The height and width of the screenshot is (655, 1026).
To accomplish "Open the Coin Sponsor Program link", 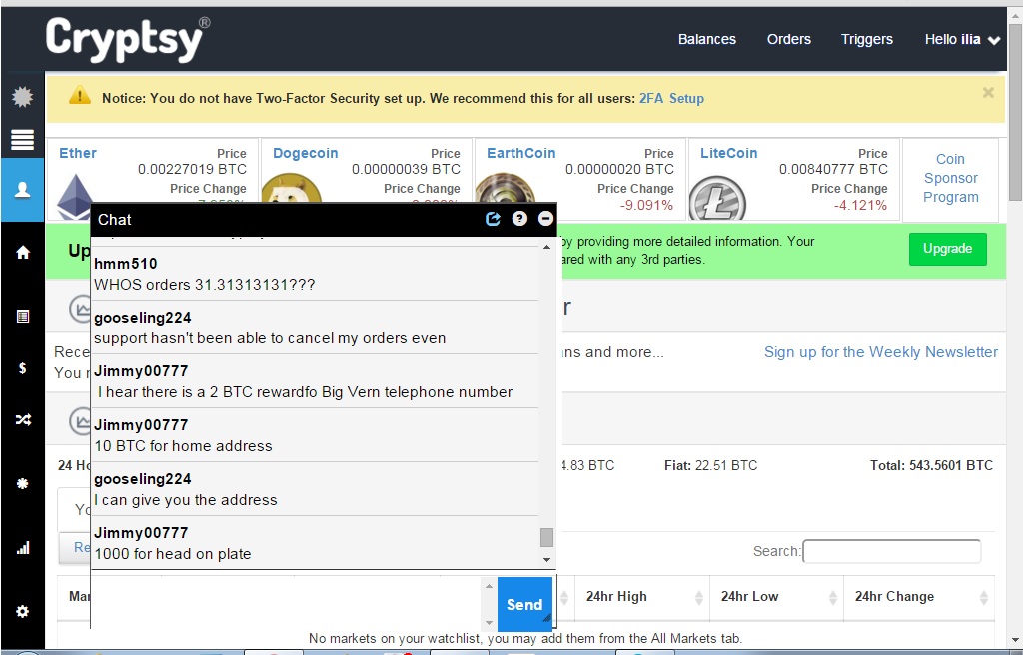I will point(951,178).
